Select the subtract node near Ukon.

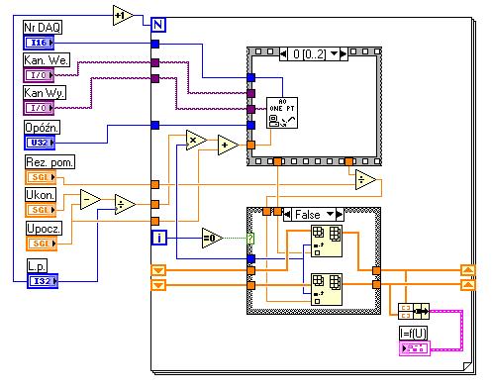pos(90,199)
